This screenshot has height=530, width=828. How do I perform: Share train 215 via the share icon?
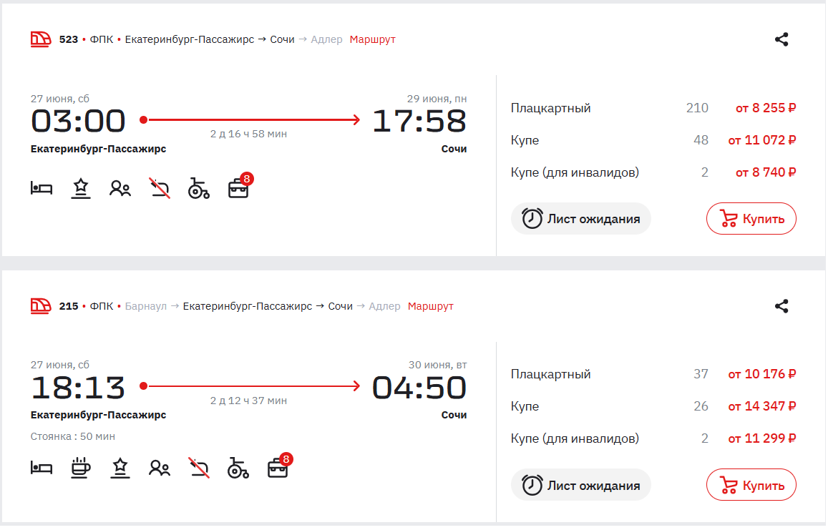click(x=781, y=307)
